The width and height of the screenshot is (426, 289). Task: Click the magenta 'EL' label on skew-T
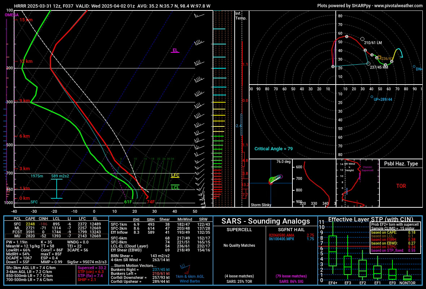click(x=175, y=50)
